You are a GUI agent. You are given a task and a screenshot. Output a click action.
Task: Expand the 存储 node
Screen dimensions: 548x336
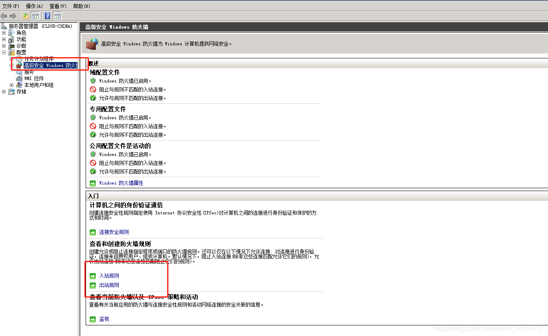click(4, 91)
